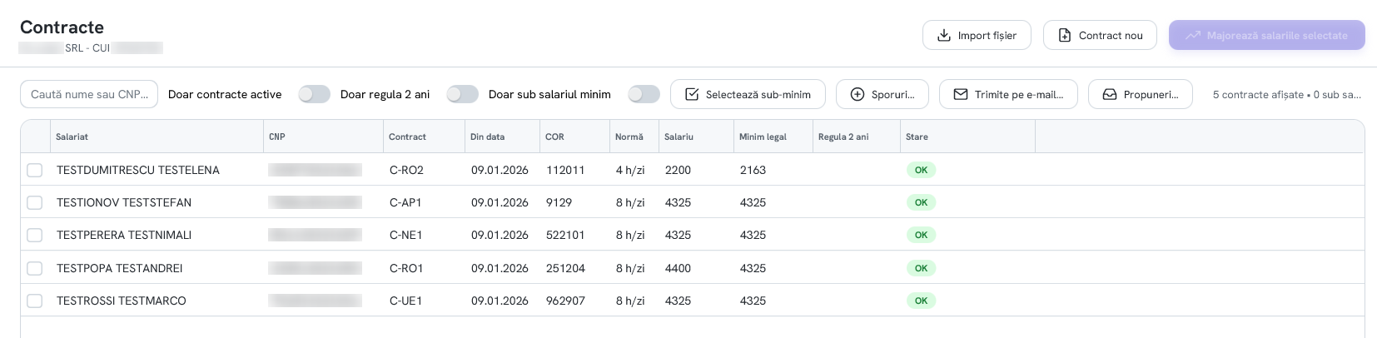Check the box for TESTPOPA TESTANDREI
The image size is (1377, 338).
pos(34,268)
